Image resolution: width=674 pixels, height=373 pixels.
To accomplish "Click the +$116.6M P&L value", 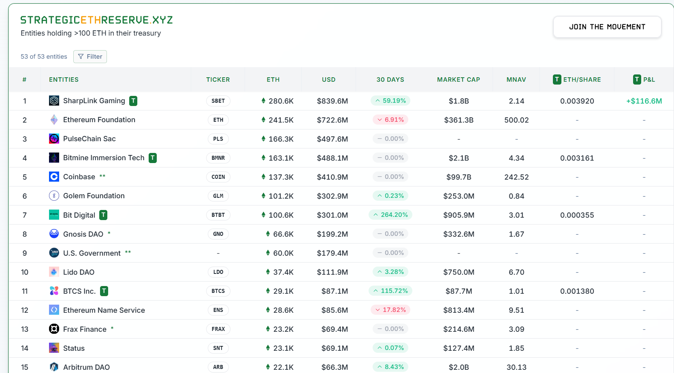I will point(644,101).
